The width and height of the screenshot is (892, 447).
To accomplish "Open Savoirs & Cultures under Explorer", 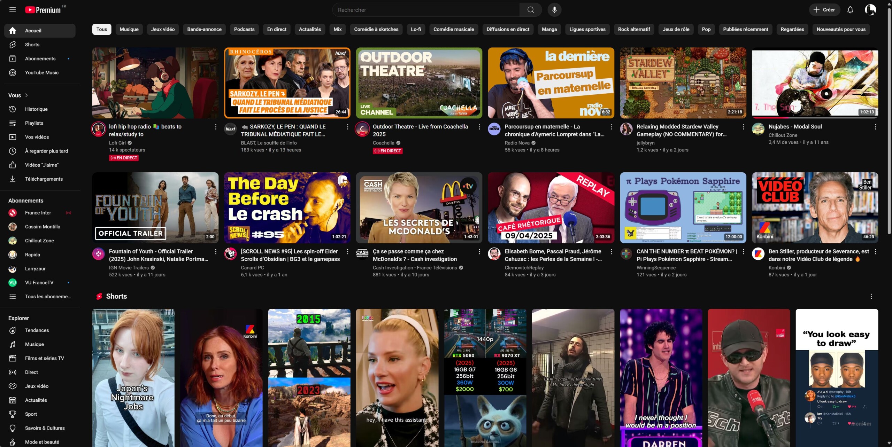I will (40, 428).
